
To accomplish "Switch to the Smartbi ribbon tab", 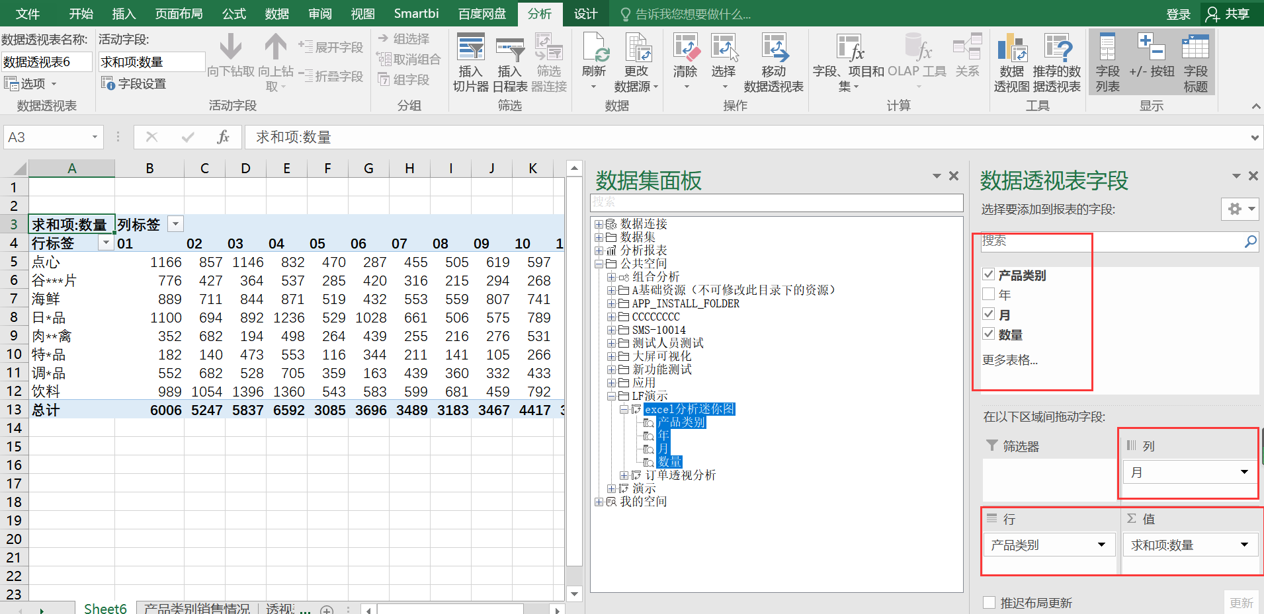I will [x=416, y=14].
